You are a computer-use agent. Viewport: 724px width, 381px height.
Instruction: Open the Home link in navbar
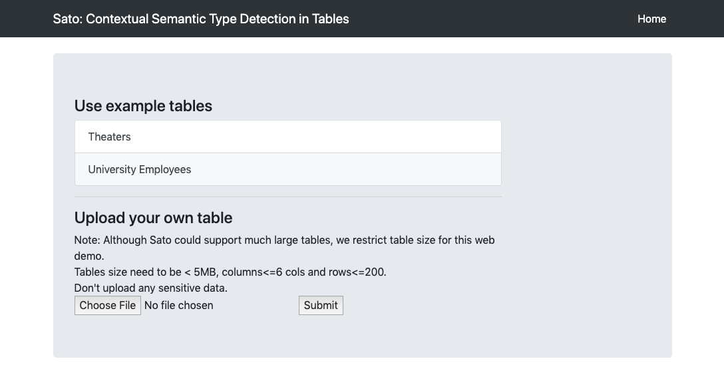tap(651, 19)
